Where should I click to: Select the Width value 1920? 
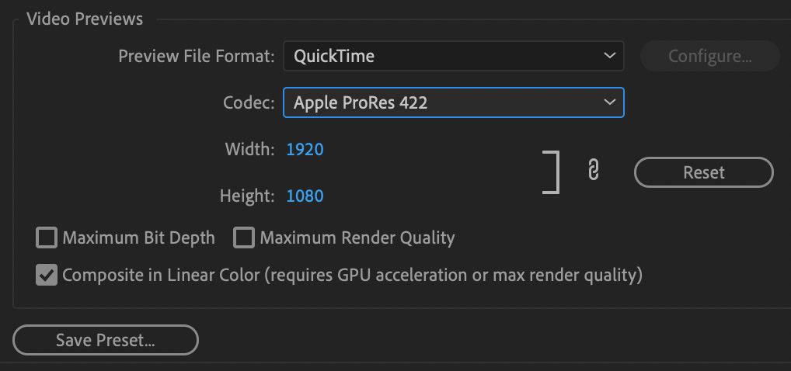pyautogui.click(x=305, y=149)
